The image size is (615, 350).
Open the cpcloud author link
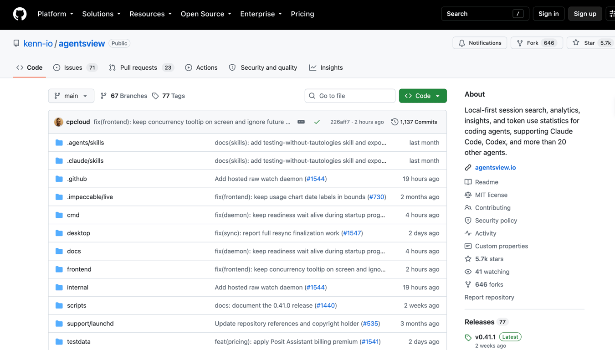point(78,122)
